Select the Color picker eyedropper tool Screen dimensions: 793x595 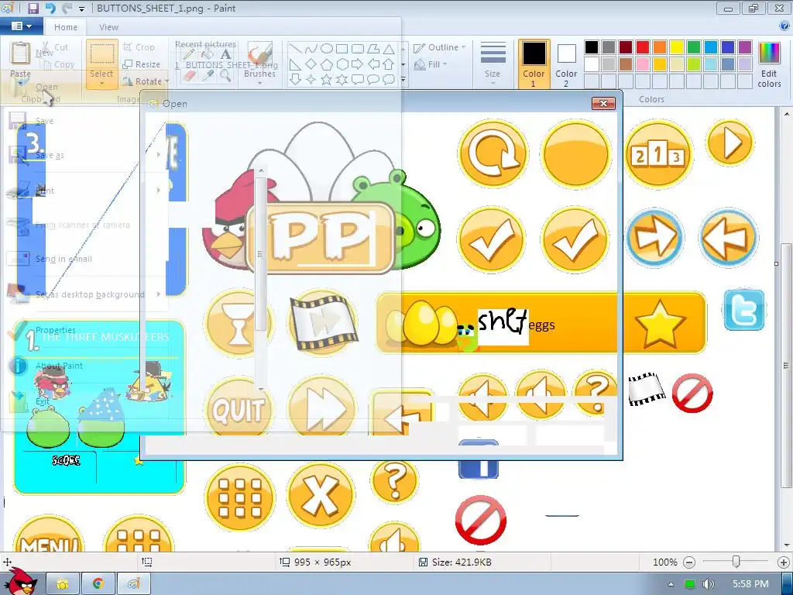(208, 76)
